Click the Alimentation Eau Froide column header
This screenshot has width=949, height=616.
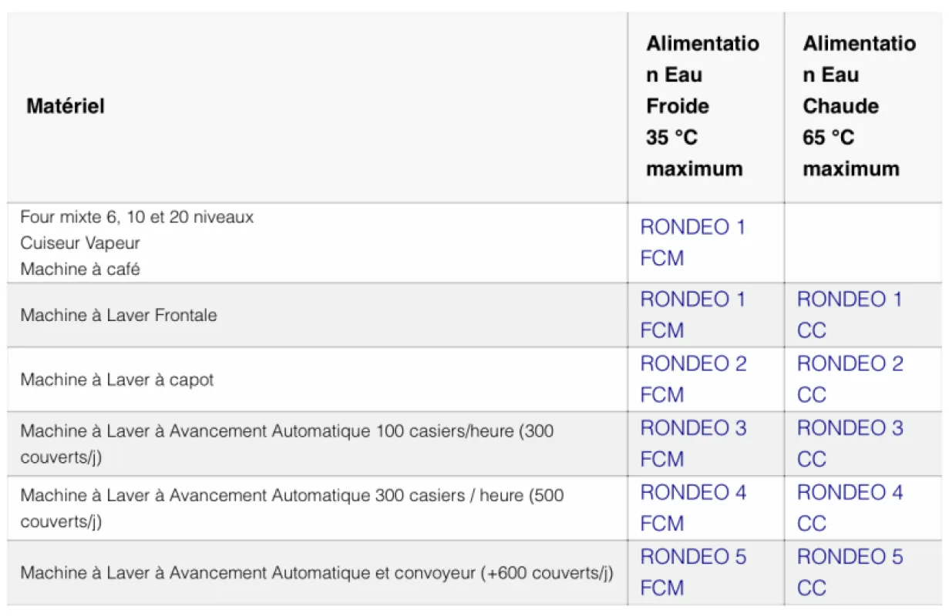pyautogui.click(x=702, y=106)
